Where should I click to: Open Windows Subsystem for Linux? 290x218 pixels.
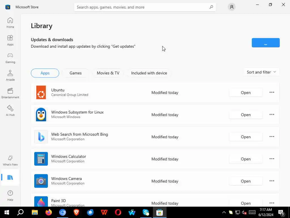[246, 115]
